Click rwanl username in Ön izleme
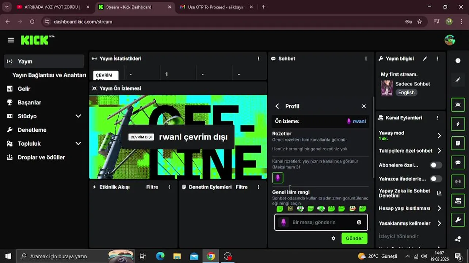The width and height of the screenshot is (469, 263). (359, 121)
